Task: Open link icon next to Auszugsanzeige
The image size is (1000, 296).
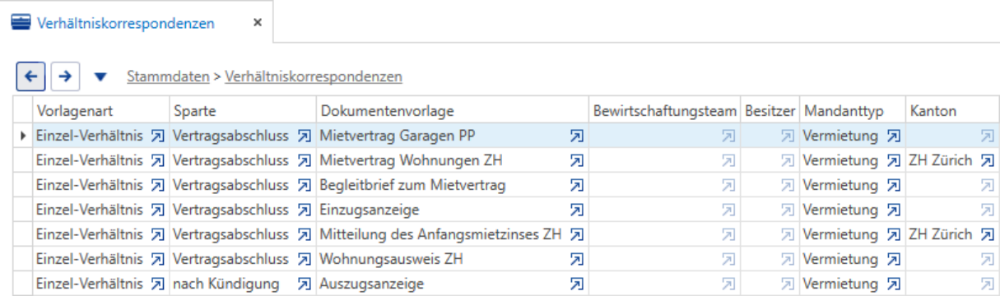Action: [577, 284]
